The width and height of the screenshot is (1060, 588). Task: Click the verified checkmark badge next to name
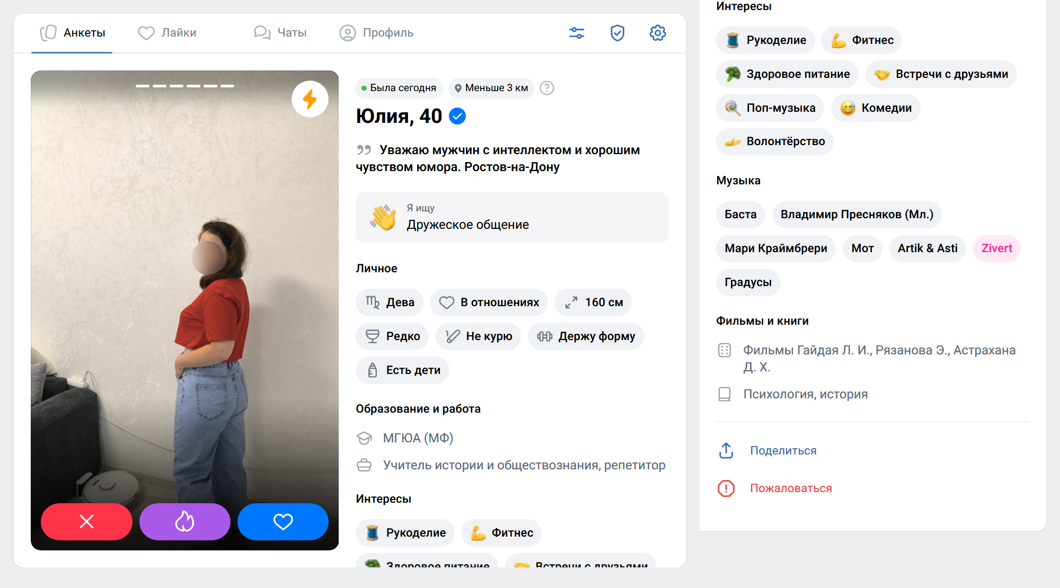457,116
